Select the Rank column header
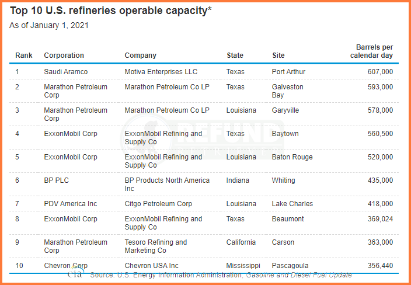 24,55
